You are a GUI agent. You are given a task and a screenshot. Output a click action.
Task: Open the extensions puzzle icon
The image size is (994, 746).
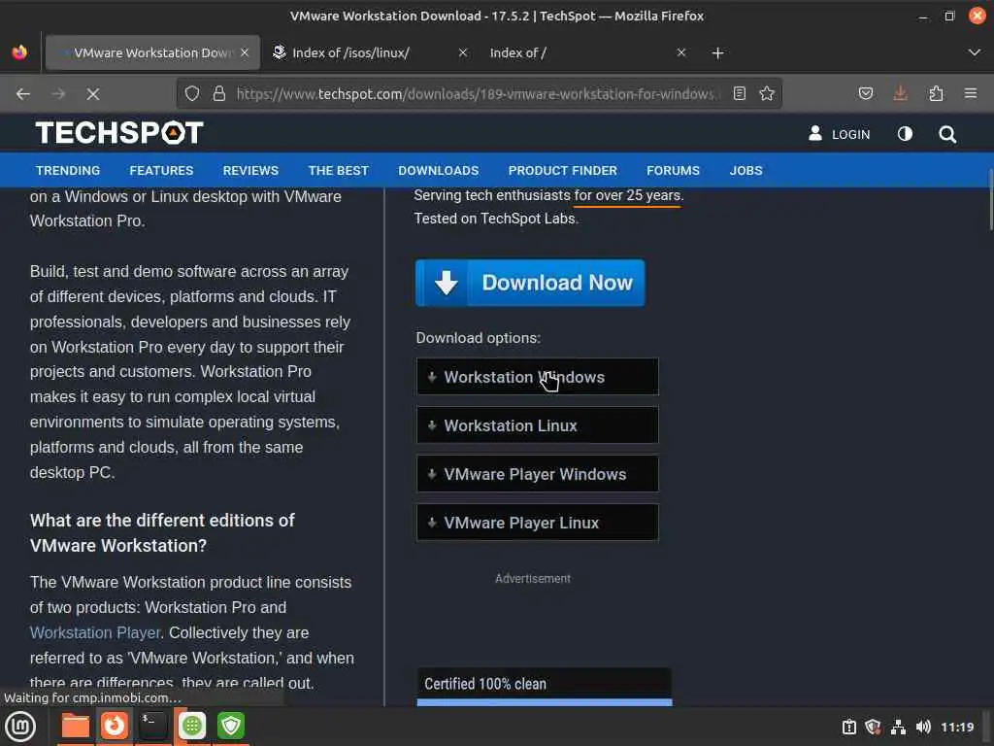[x=936, y=94]
